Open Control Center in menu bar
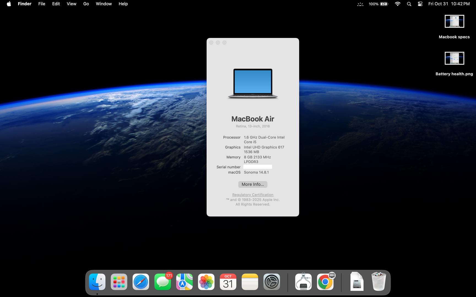Image resolution: width=476 pixels, height=297 pixels. (420, 4)
